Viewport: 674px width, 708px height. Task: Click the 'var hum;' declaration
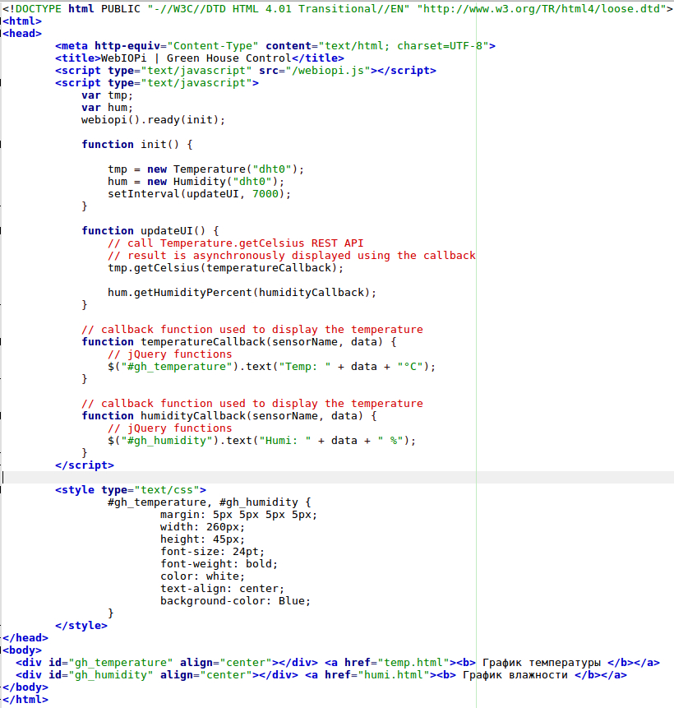click(107, 108)
